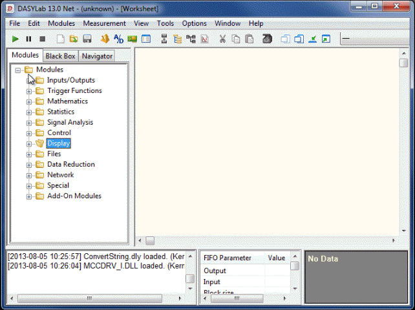Select the Modules tab
415x310 pixels.
coord(25,55)
